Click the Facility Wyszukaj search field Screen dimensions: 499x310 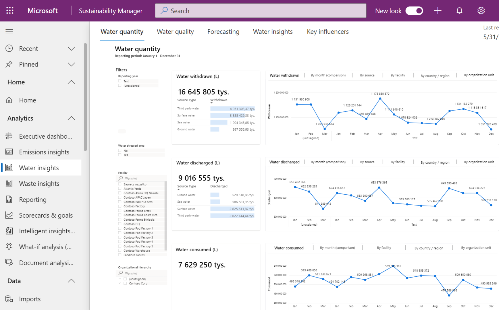click(141, 178)
